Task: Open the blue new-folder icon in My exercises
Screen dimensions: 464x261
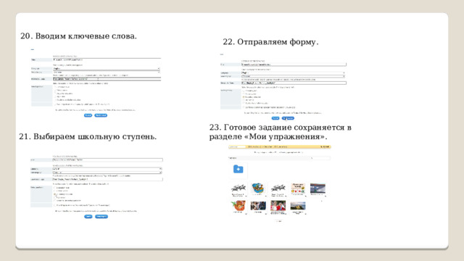Action: pos(239,169)
